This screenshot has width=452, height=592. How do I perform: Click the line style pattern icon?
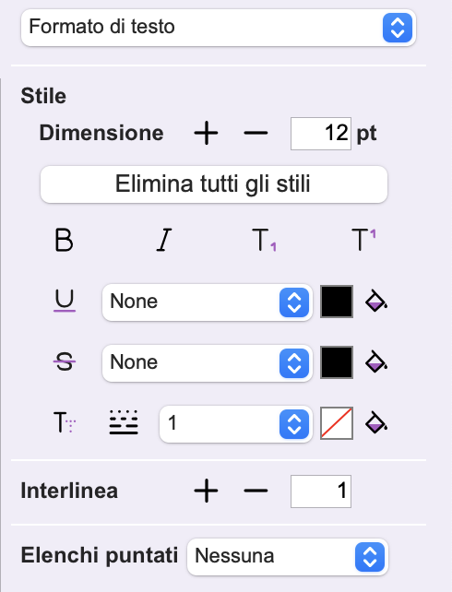click(x=124, y=422)
